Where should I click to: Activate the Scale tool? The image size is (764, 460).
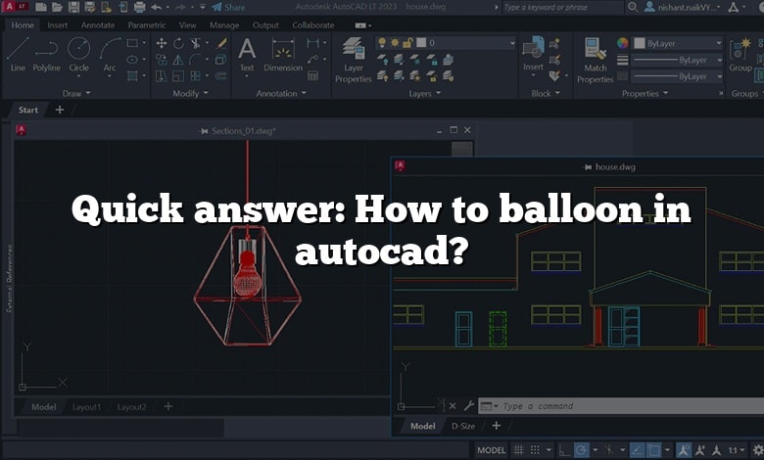[178, 75]
